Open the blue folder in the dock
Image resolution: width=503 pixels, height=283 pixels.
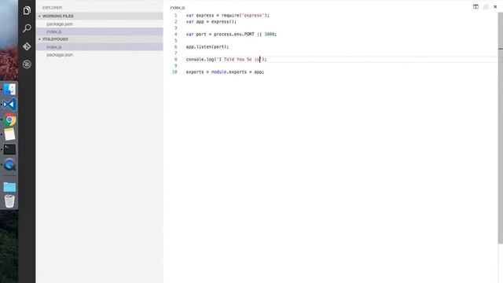tap(9, 187)
